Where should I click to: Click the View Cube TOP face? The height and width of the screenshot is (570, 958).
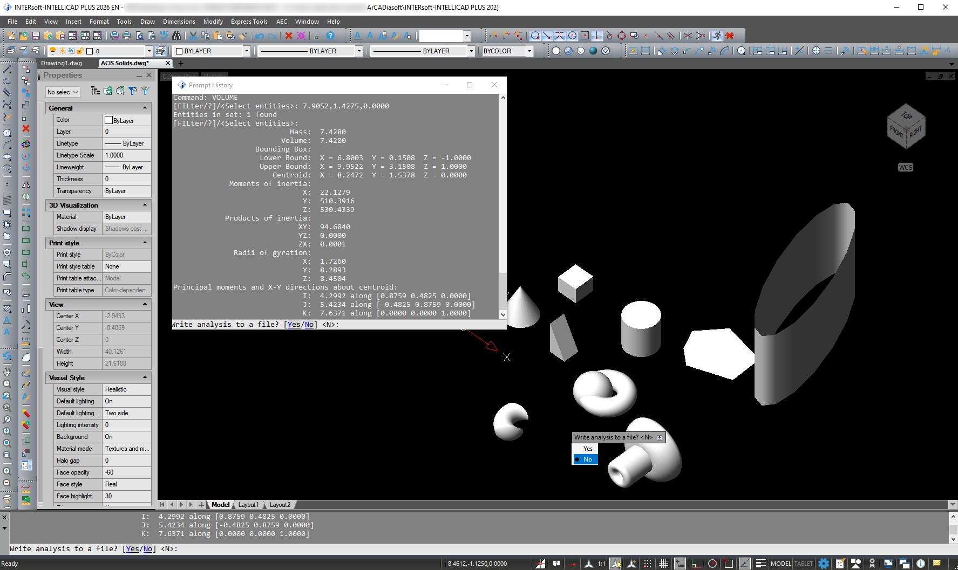[906, 115]
